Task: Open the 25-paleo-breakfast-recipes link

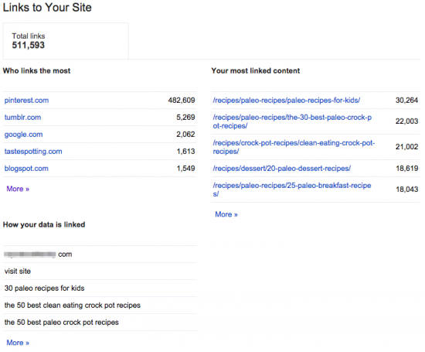Action: pos(292,190)
